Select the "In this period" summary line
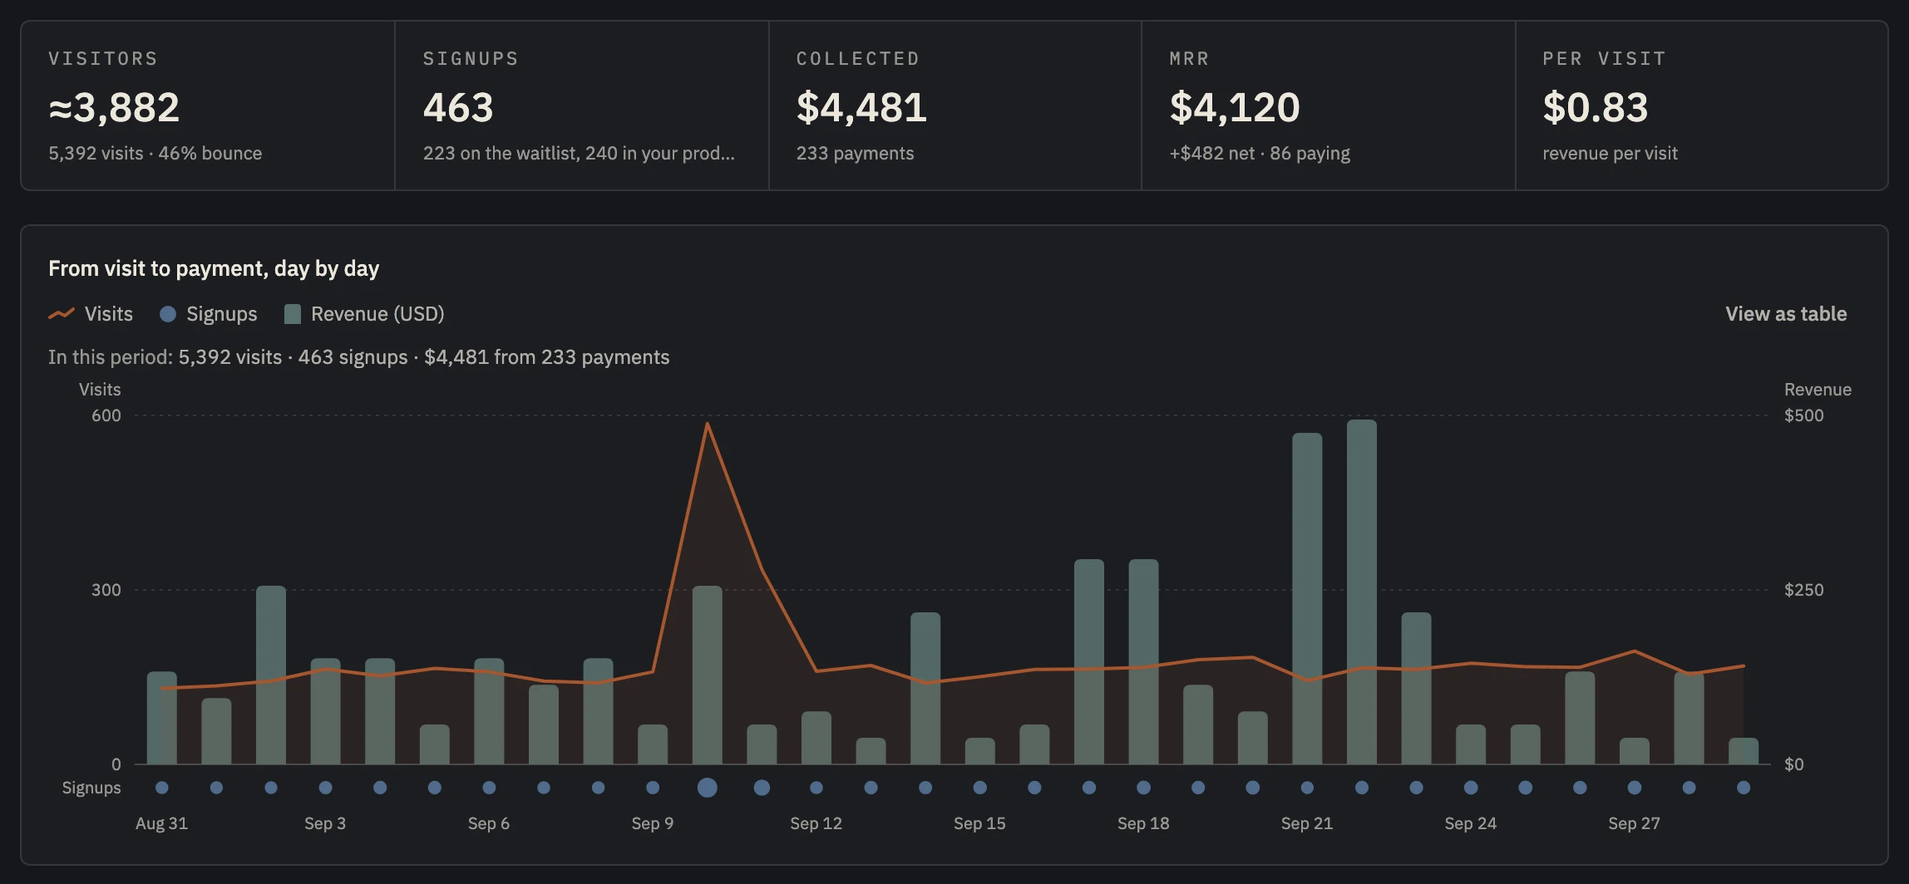The width and height of the screenshot is (1909, 884). (359, 356)
